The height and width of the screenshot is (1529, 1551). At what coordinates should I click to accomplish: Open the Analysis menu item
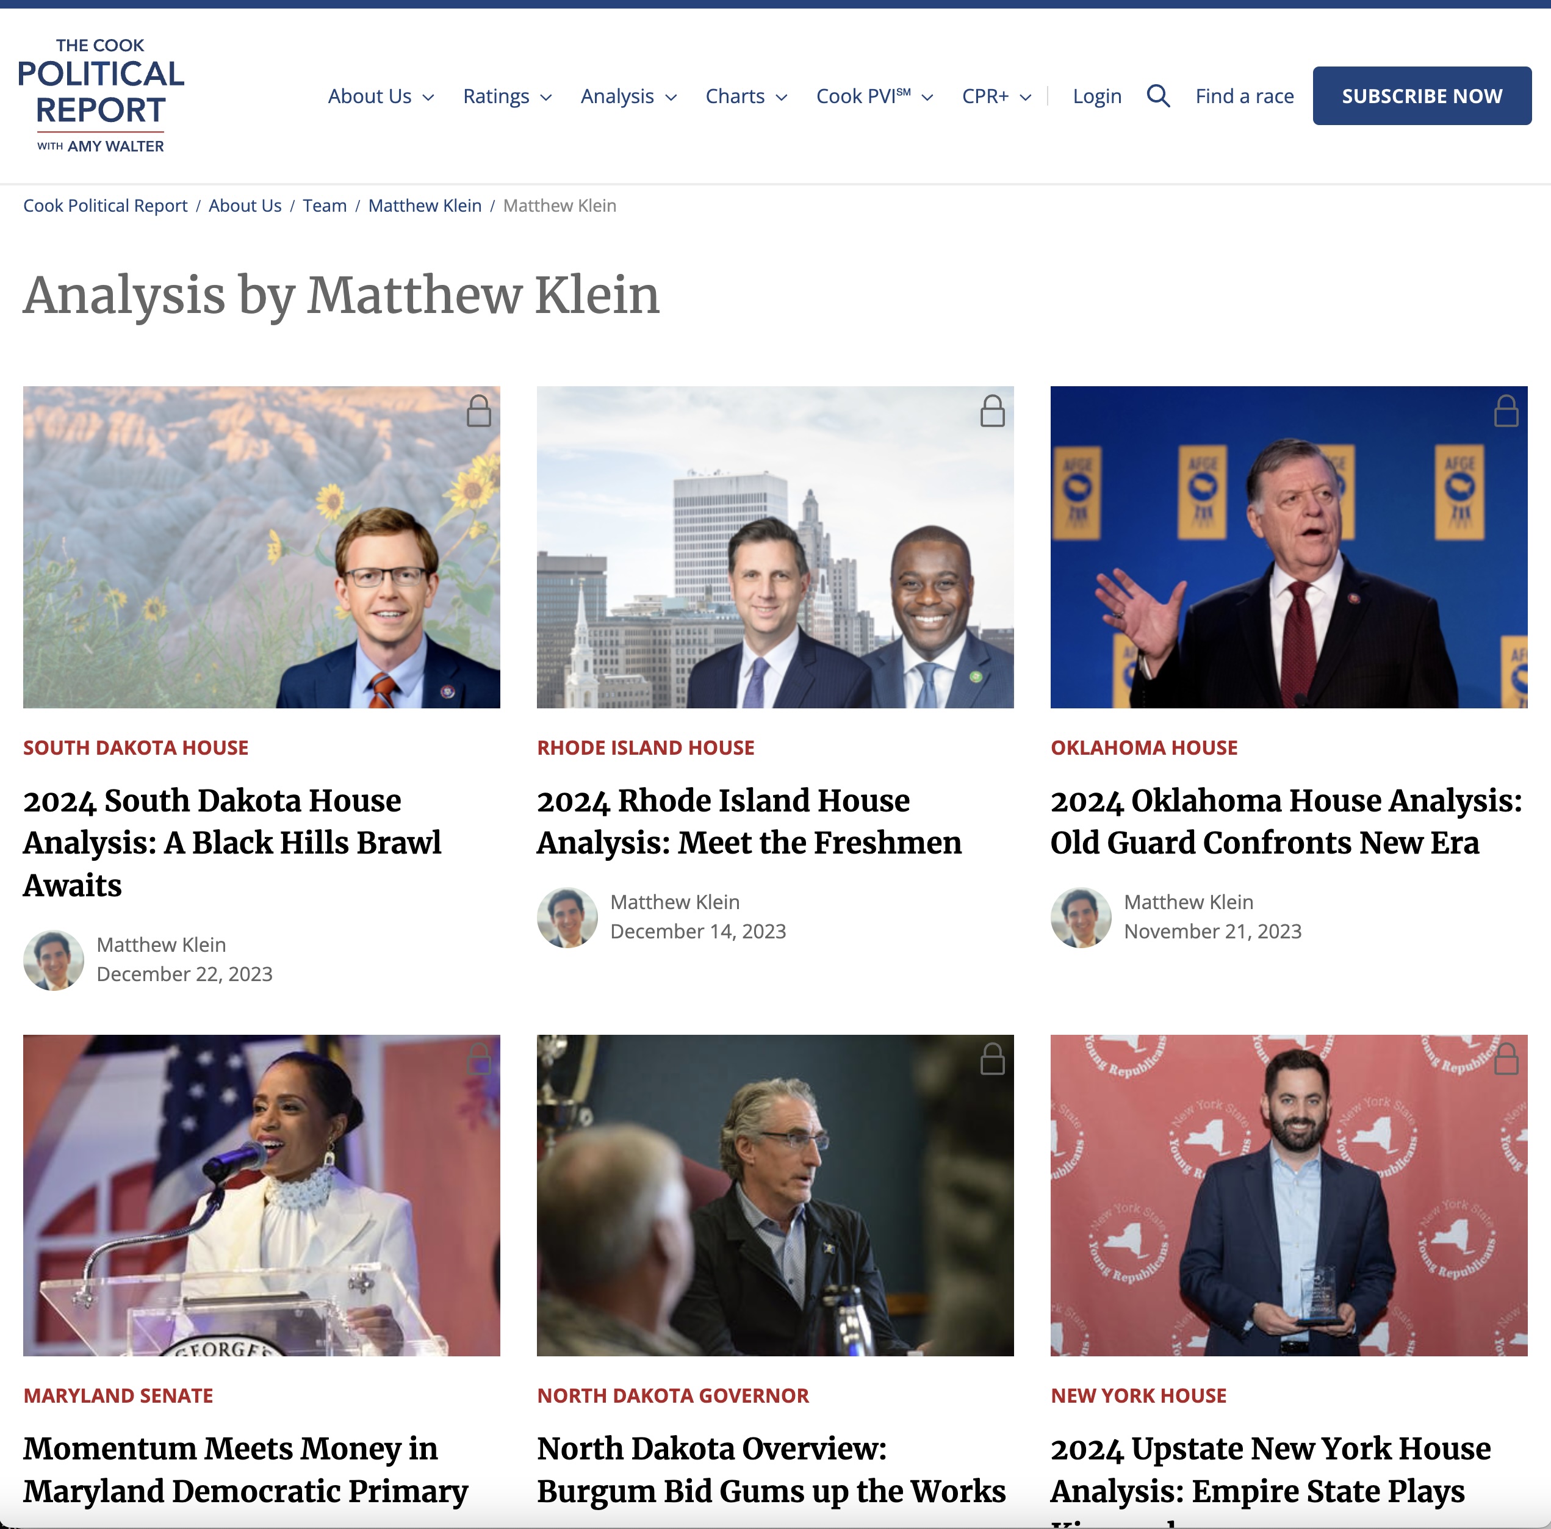[630, 96]
